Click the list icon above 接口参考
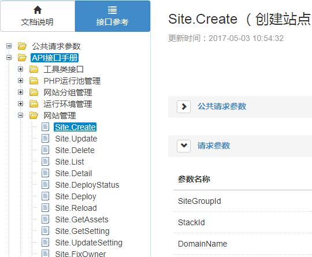Viewport: 312px width, 257px height. (x=112, y=10)
